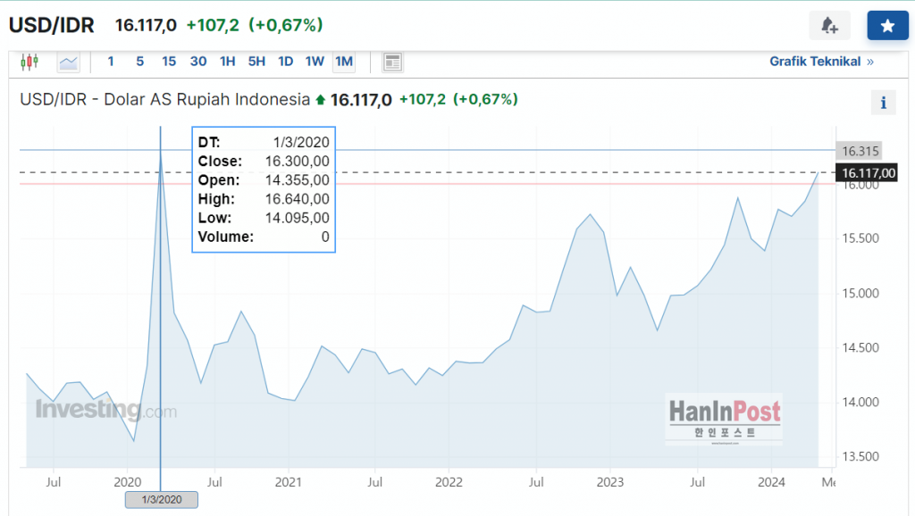Viewport: 915px width, 516px height.
Task: Add USD/IDR to watchlist with star
Action: pyautogui.click(x=887, y=26)
